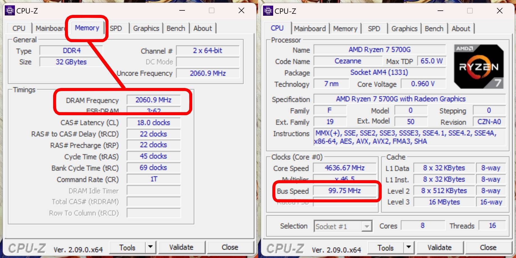Viewport: 516px width, 258px height.
Task: Click Validate button in right CPU-Z window
Action: 440,248
